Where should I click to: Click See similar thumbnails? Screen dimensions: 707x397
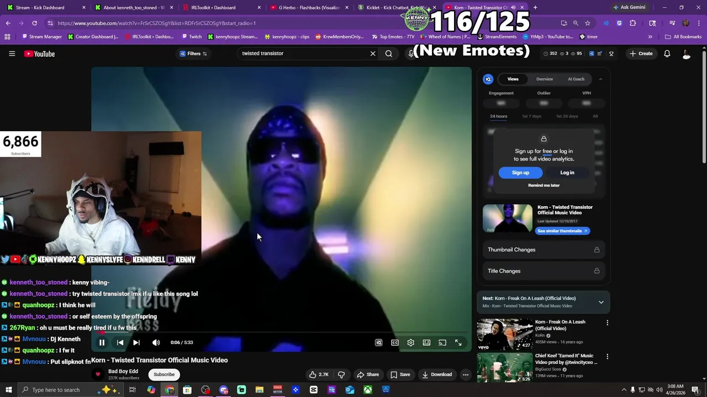pyautogui.click(x=563, y=231)
